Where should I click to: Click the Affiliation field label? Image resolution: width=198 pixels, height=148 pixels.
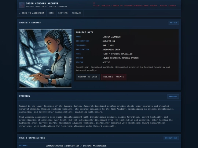[82, 49]
